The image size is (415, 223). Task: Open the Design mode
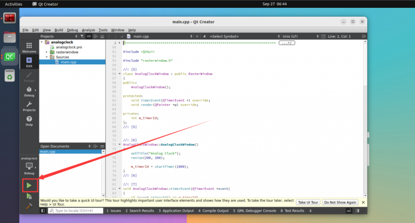coord(29,77)
